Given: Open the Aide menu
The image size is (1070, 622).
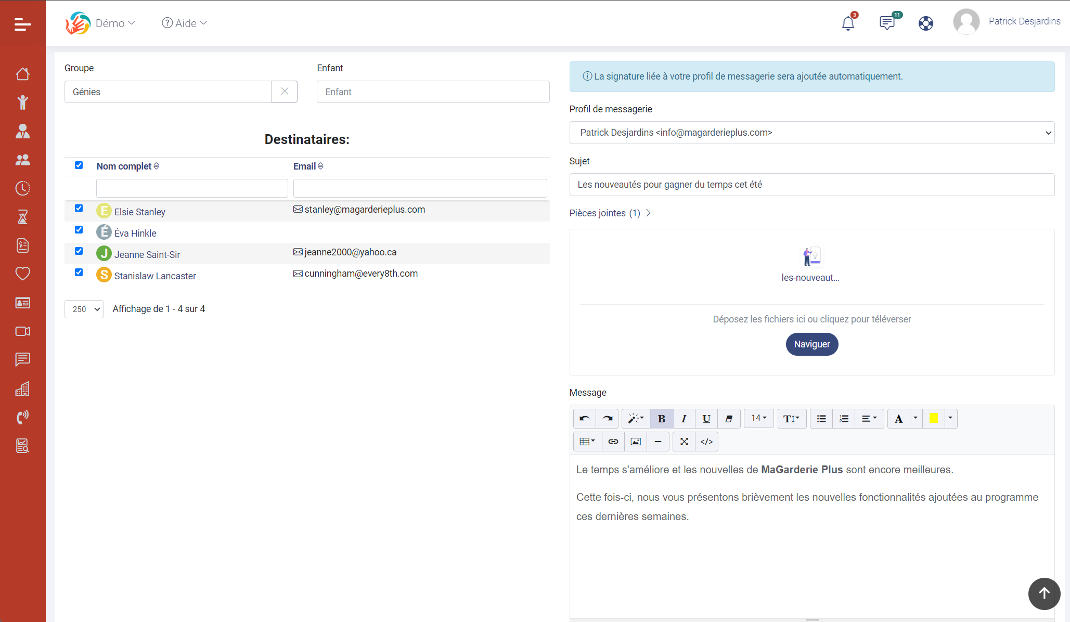Looking at the screenshot, I should 185,23.
